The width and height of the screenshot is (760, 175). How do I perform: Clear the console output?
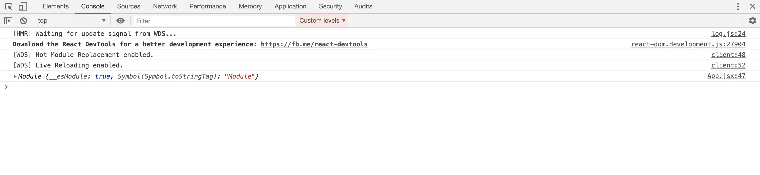coord(24,21)
